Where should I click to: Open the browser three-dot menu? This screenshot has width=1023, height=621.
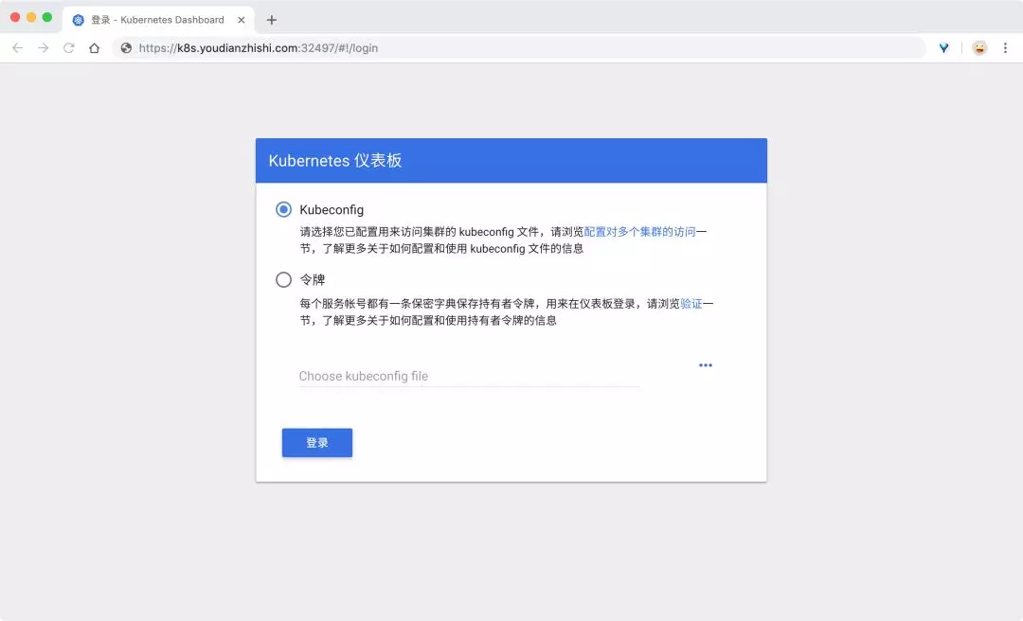tap(1005, 47)
